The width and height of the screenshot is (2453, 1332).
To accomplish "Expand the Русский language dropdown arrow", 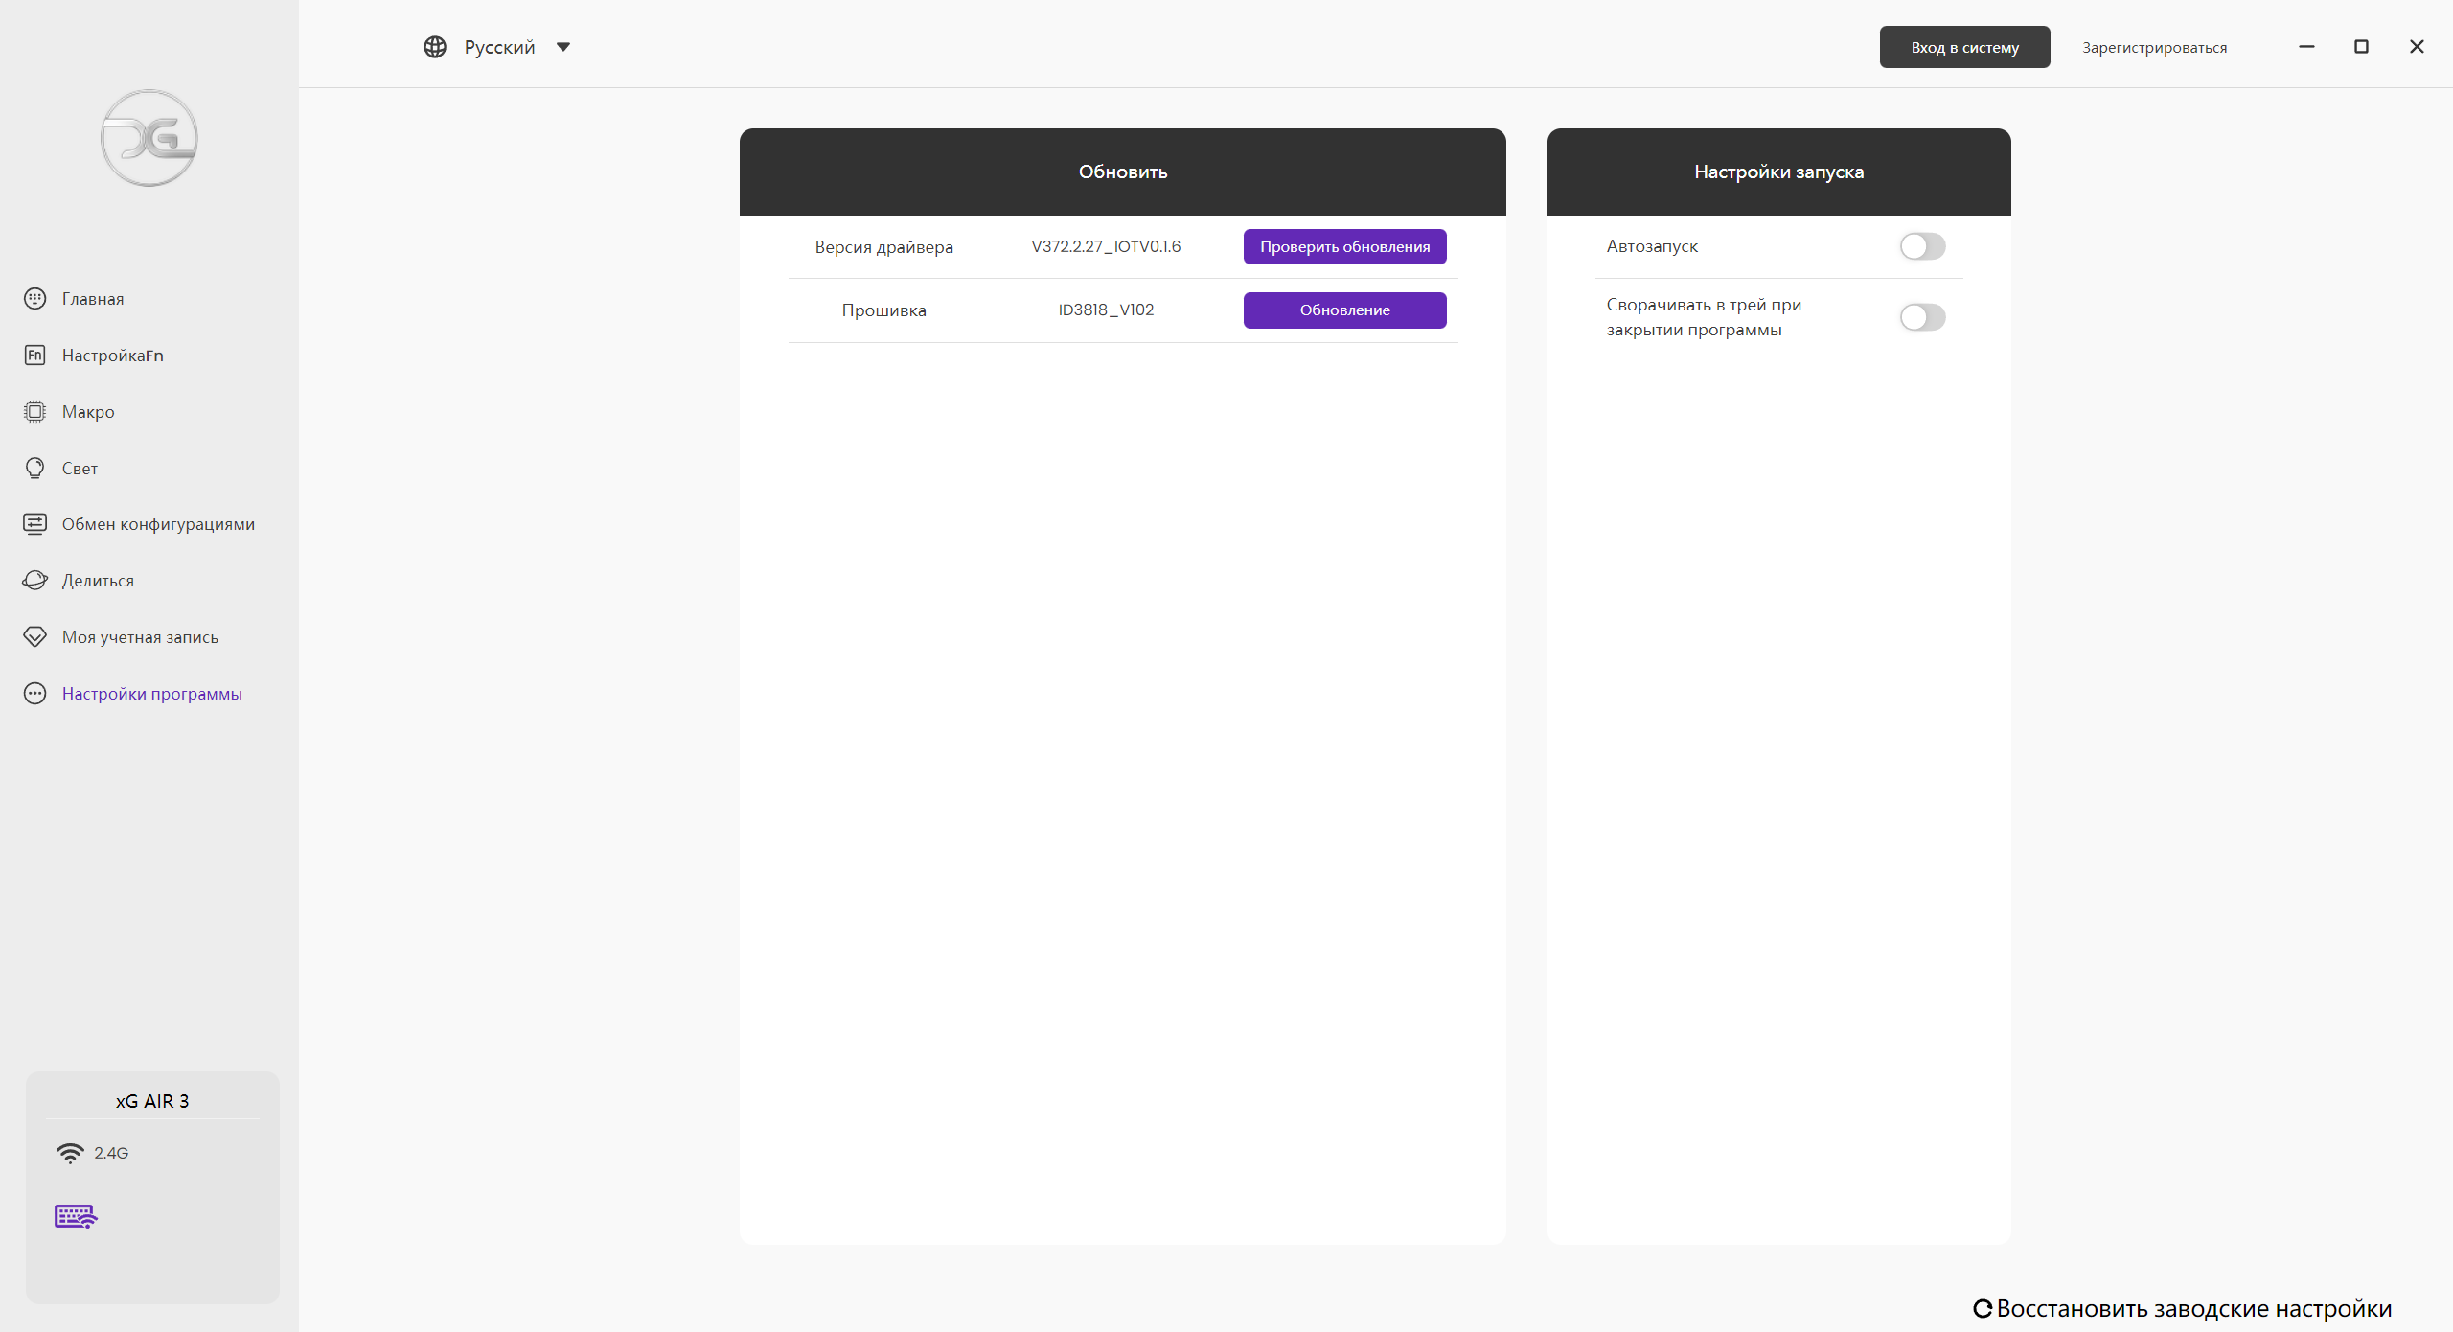I will [x=563, y=47].
